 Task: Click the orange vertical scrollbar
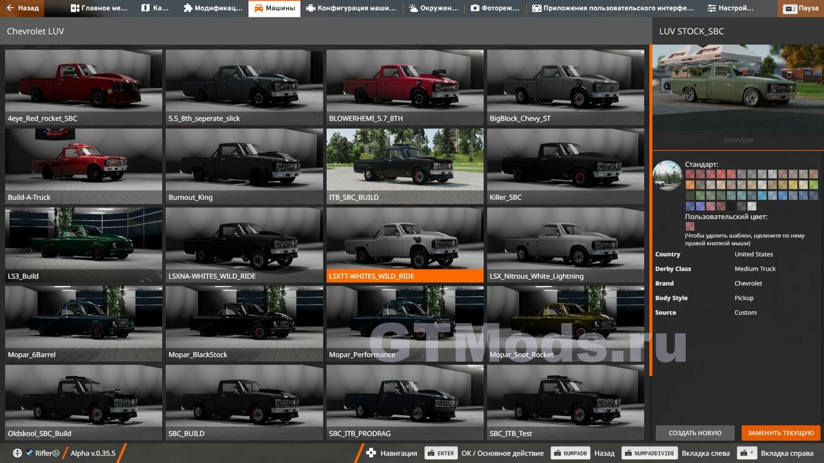[x=650, y=209]
